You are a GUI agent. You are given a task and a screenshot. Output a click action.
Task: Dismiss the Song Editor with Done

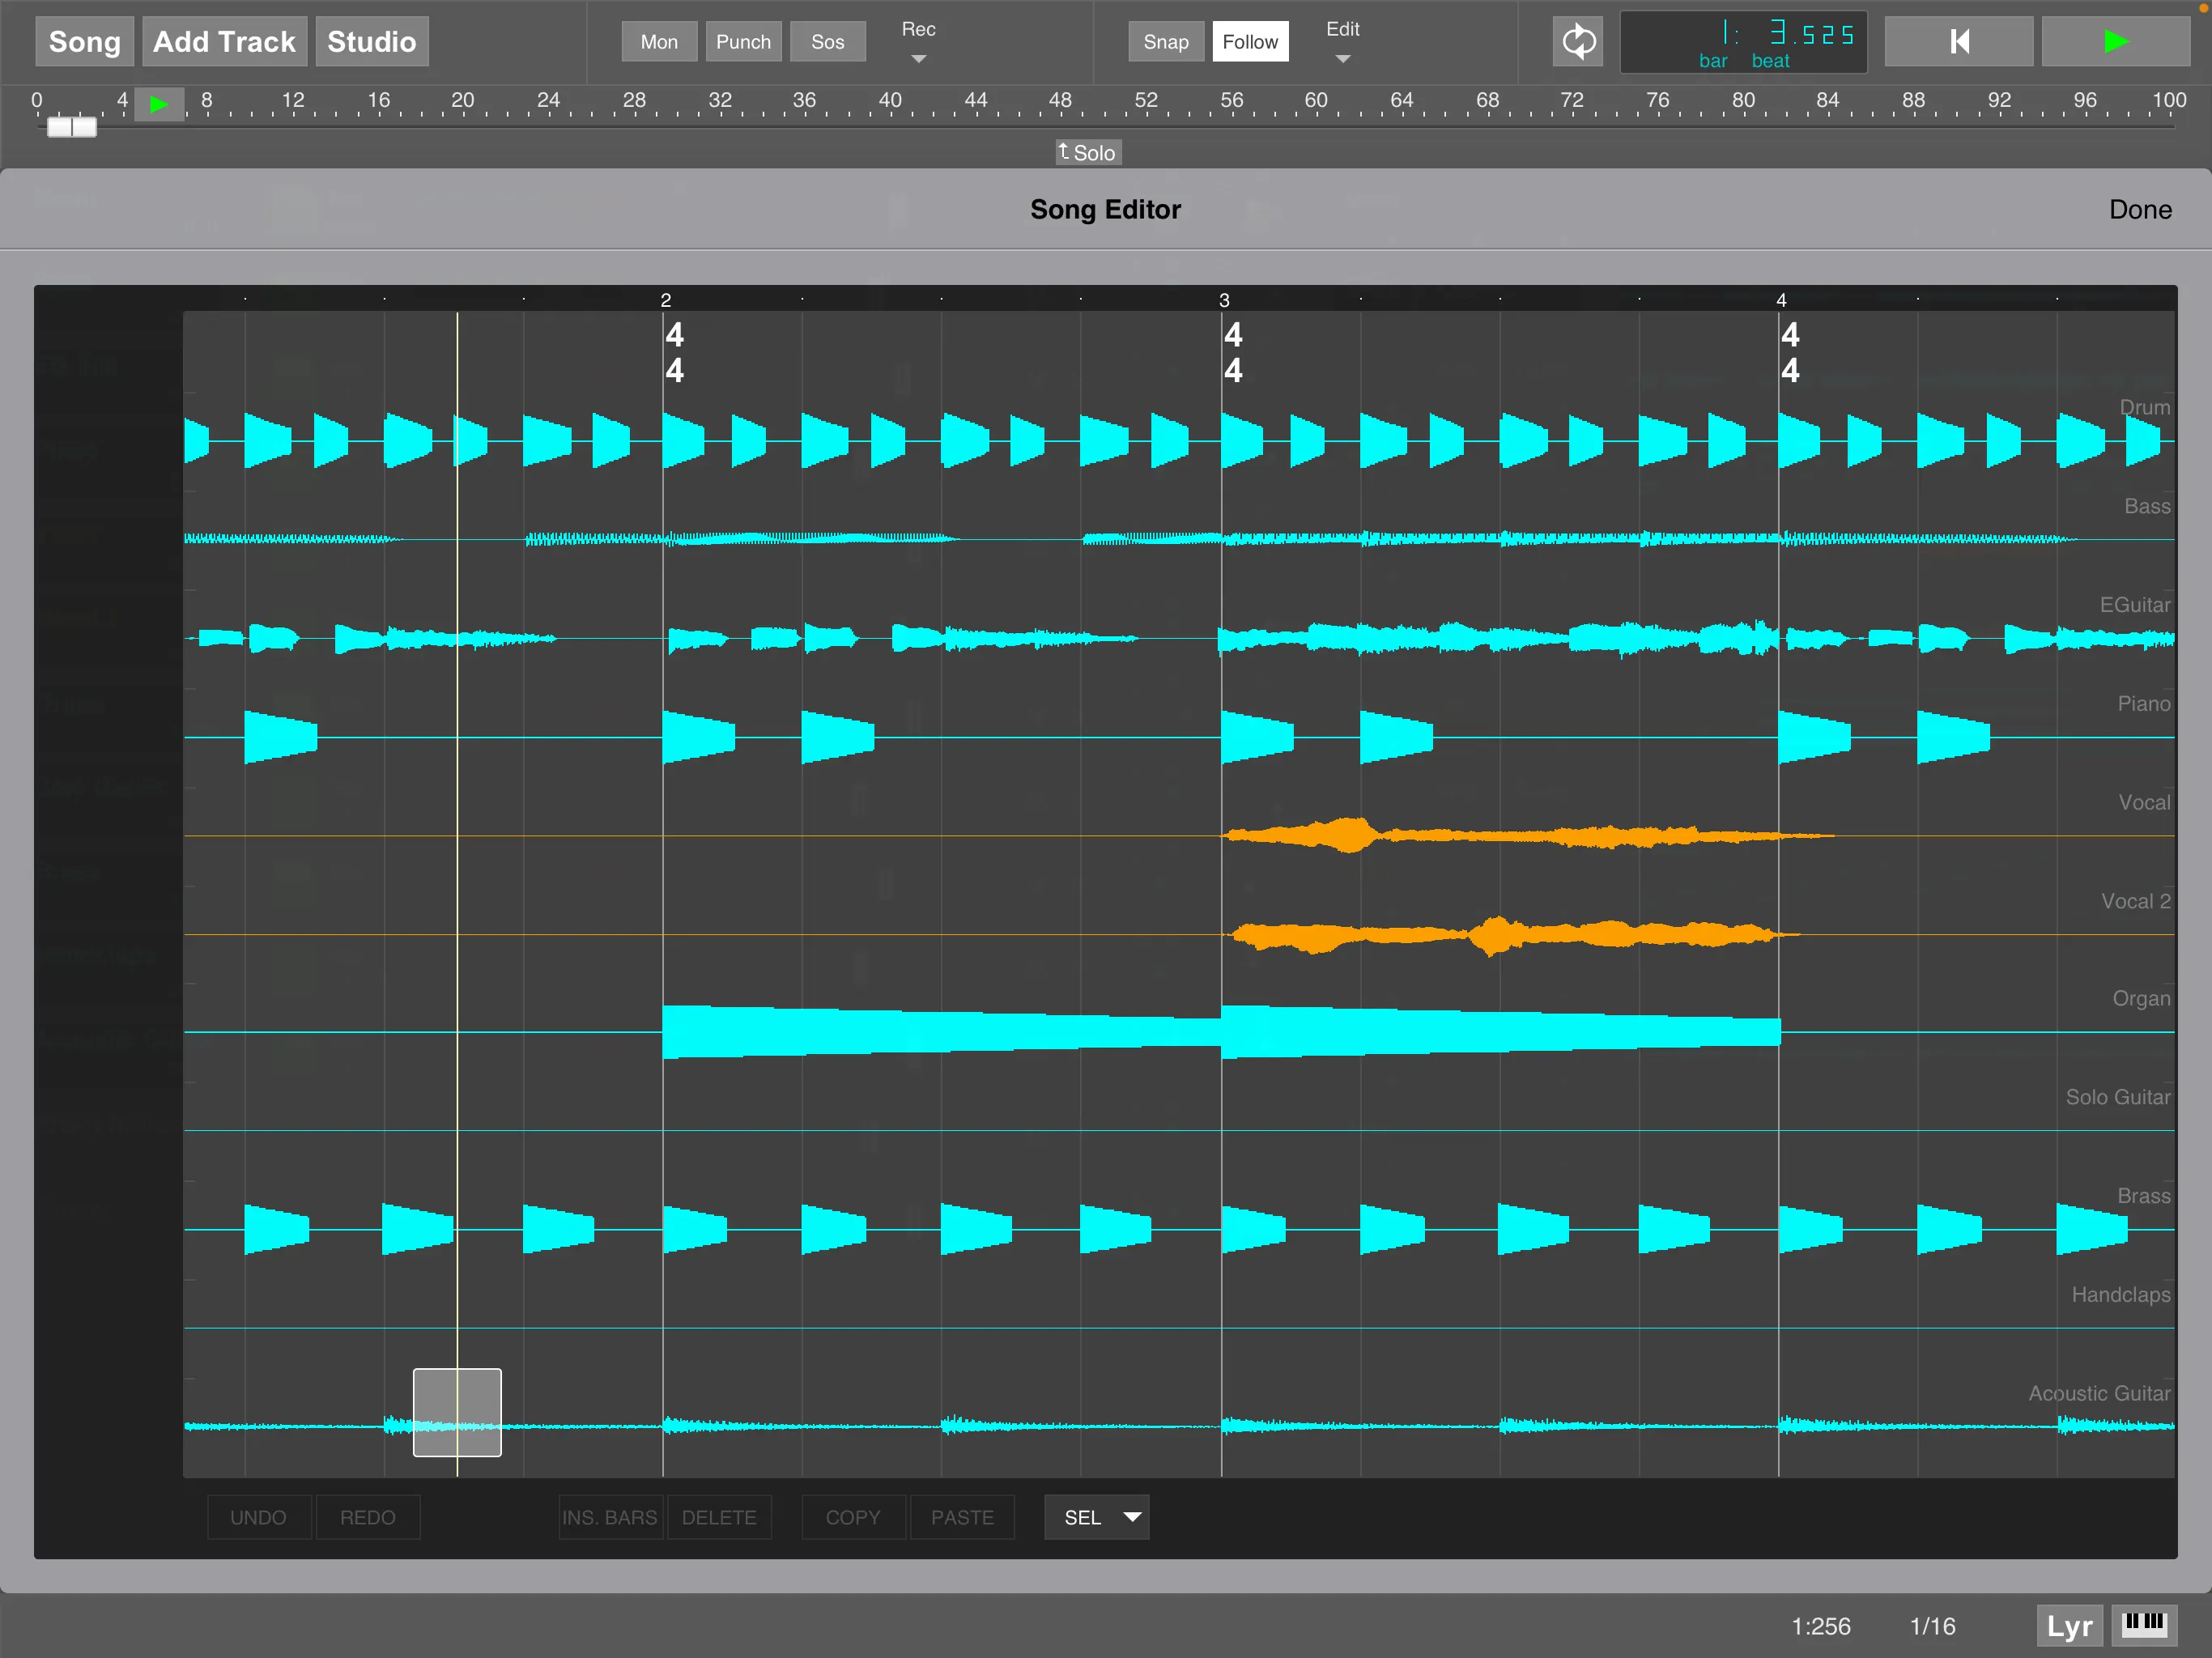tap(2141, 209)
